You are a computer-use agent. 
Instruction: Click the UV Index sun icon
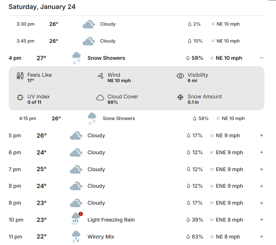(20, 98)
